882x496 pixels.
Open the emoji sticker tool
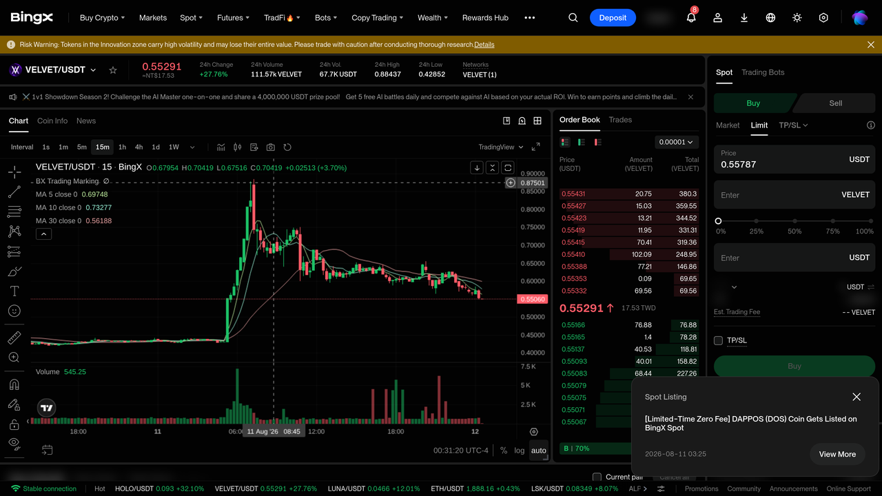click(x=14, y=311)
